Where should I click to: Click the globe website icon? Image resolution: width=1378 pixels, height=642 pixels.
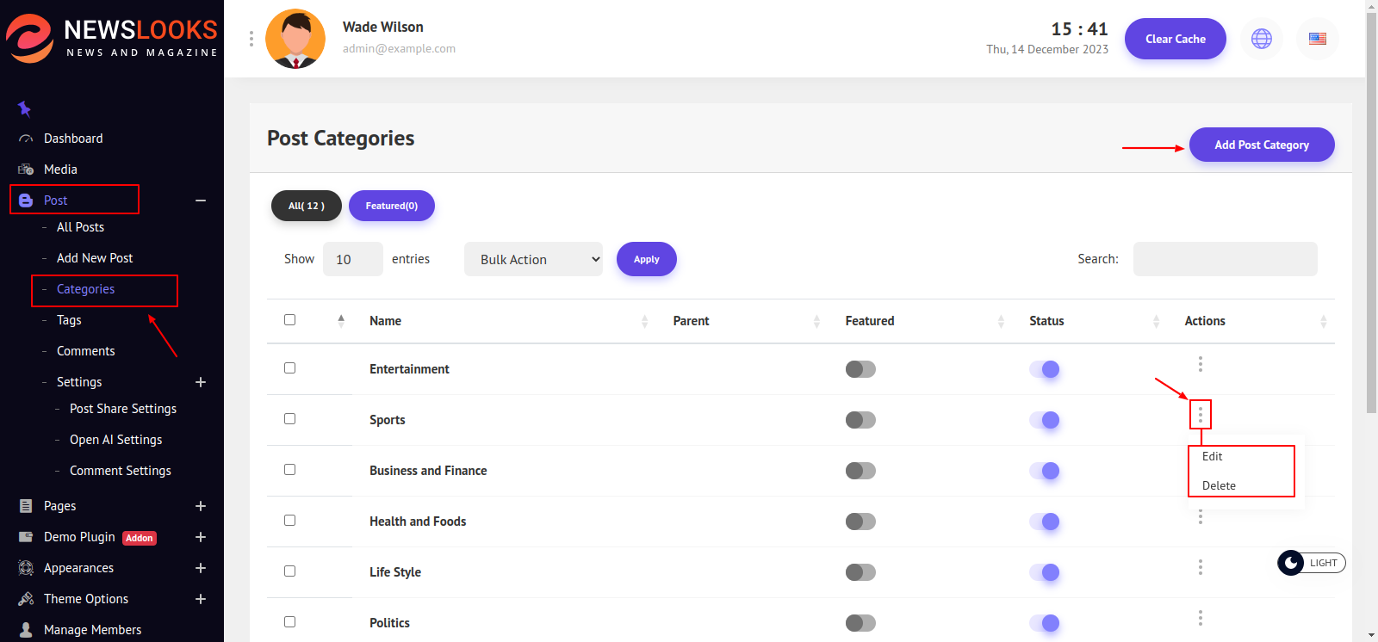coord(1261,39)
